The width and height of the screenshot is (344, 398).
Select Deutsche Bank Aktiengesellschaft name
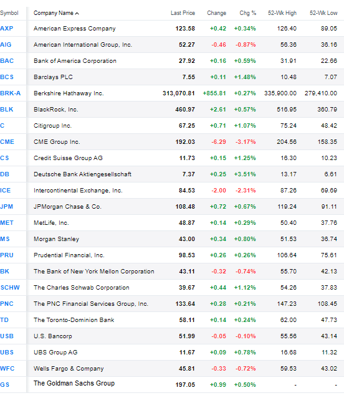click(82, 174)
